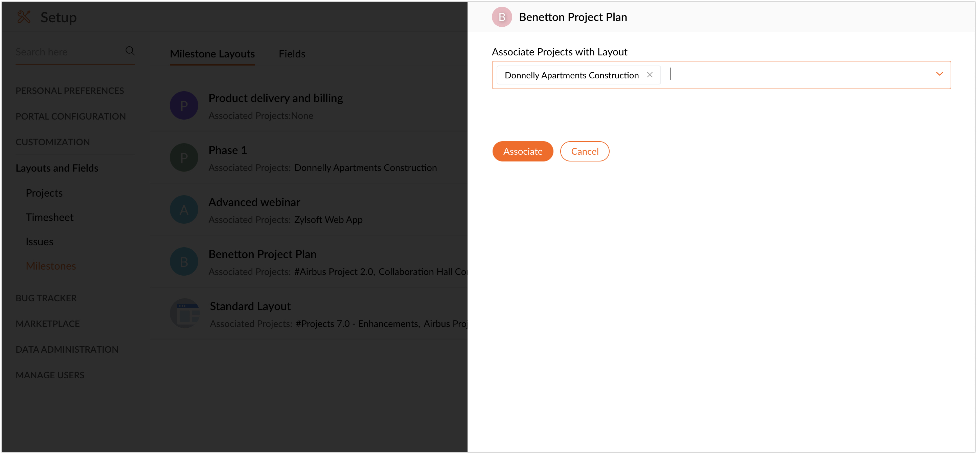The height and width of the screenshot is (454, 977).
Task: Select the Milestone Layouts tab
Action: tap(212, 54)
